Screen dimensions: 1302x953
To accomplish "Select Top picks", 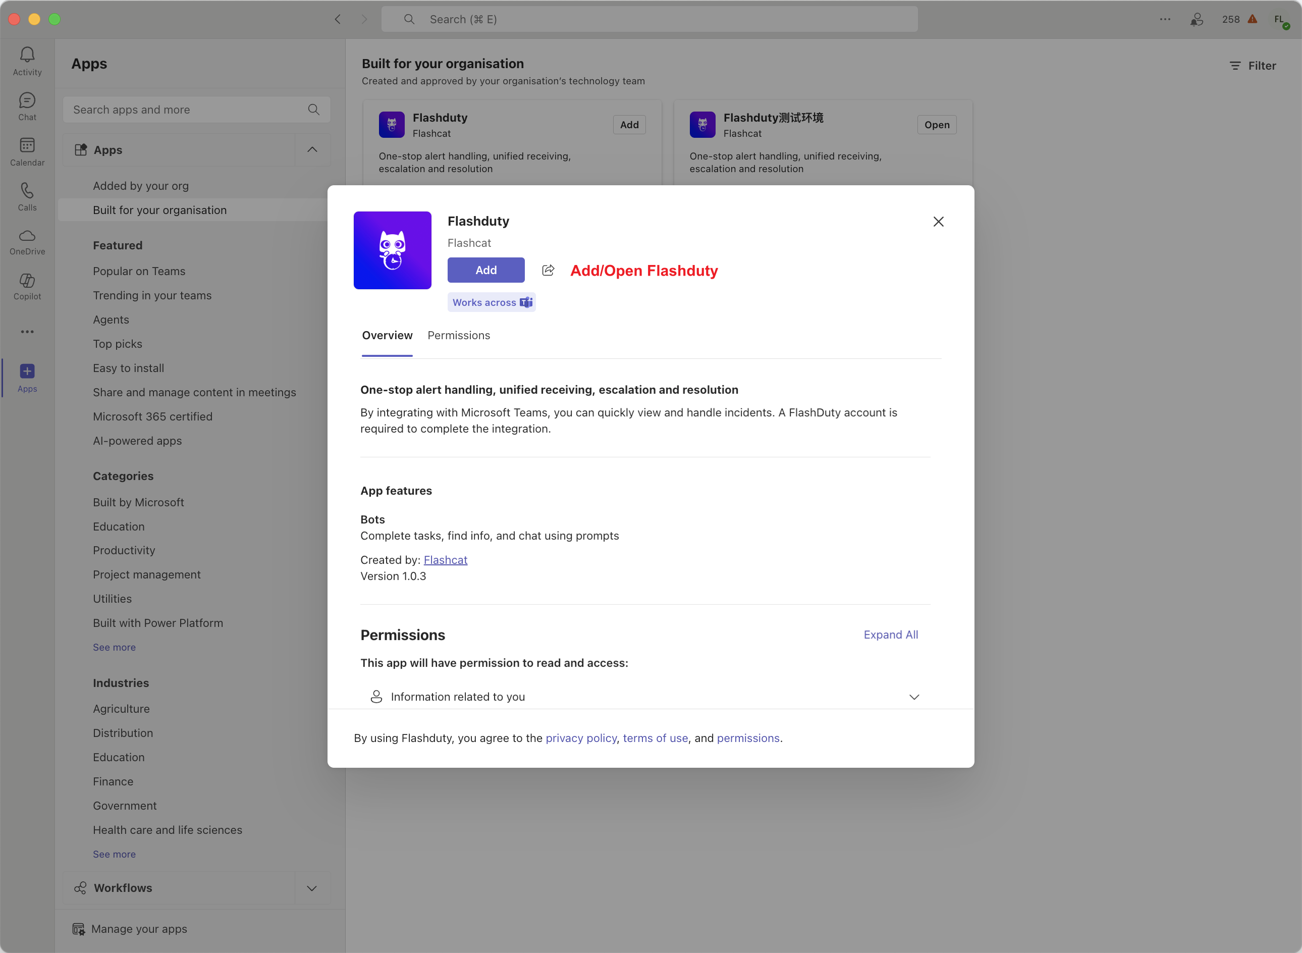I will 117,344.
